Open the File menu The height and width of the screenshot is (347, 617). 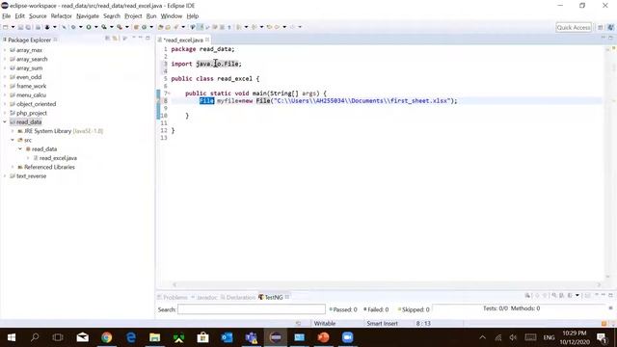pos(7,16)
